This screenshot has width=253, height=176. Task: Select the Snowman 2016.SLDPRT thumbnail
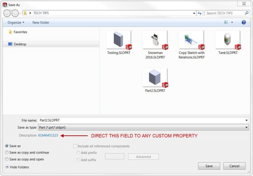(x=155, y=39)
